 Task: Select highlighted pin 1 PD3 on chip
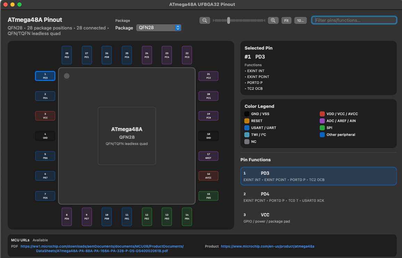tap(45, 76)
